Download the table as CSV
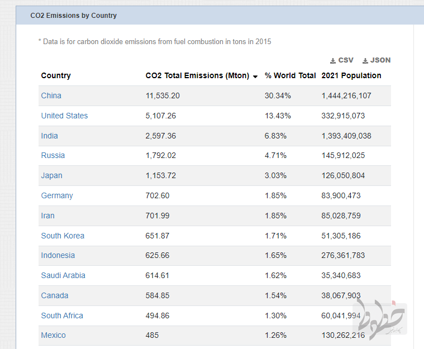 pyautogui.click(x=341, y=60)
